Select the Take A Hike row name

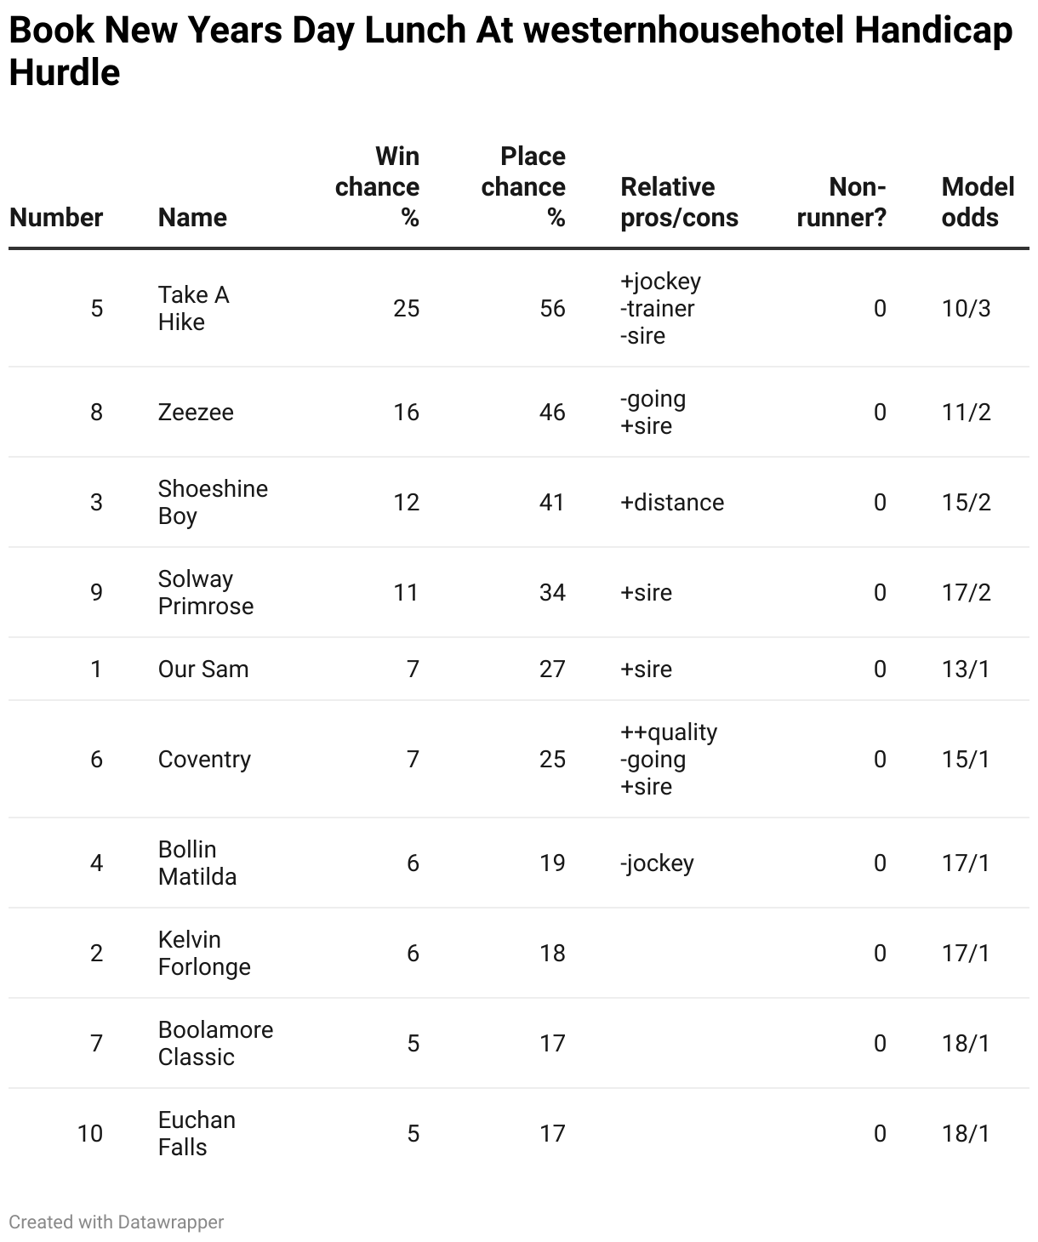click(194, 308)
